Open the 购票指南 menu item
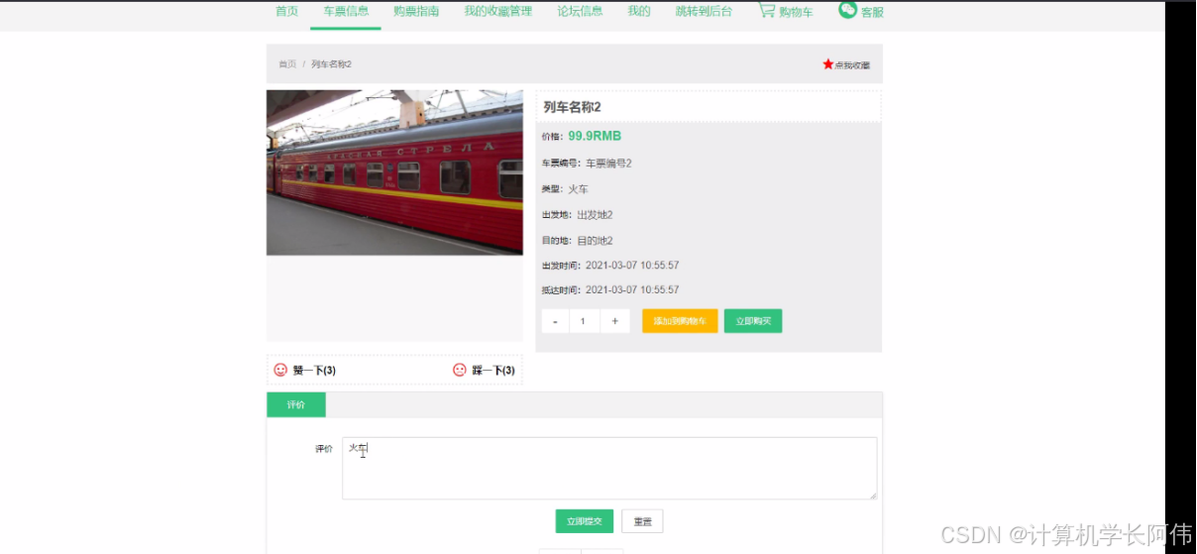This screenshot has width=1197, height=554. 416,11
